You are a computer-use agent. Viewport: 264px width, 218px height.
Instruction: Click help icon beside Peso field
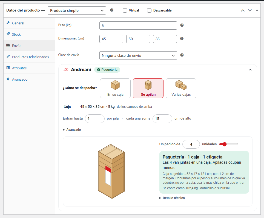tap(182, 25)
